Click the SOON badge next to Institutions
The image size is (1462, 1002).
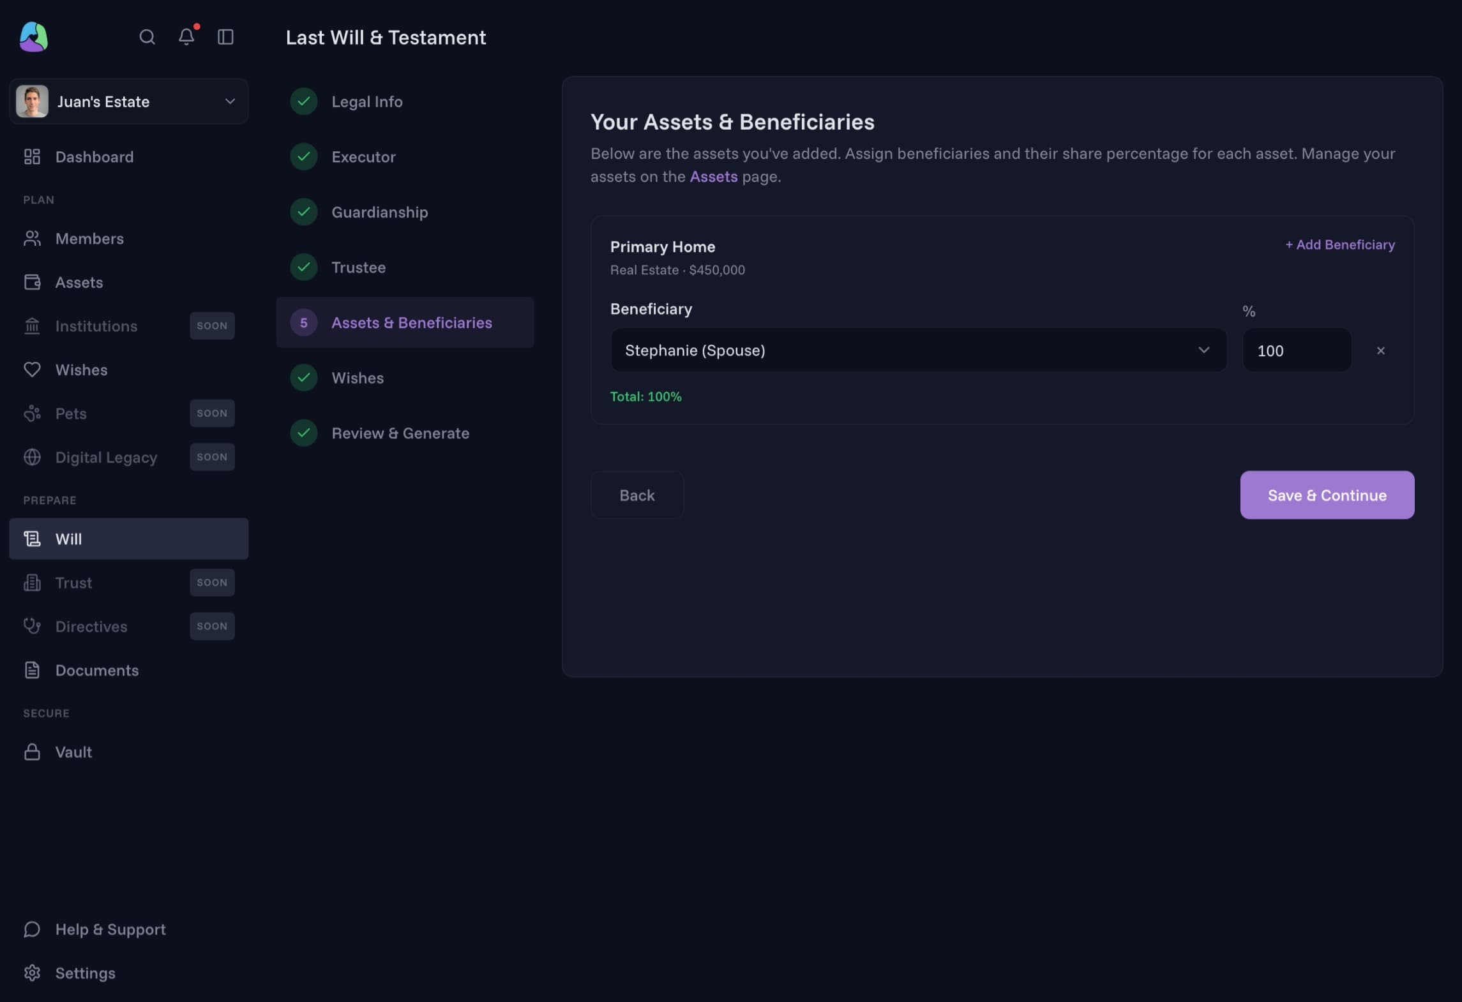212,325
